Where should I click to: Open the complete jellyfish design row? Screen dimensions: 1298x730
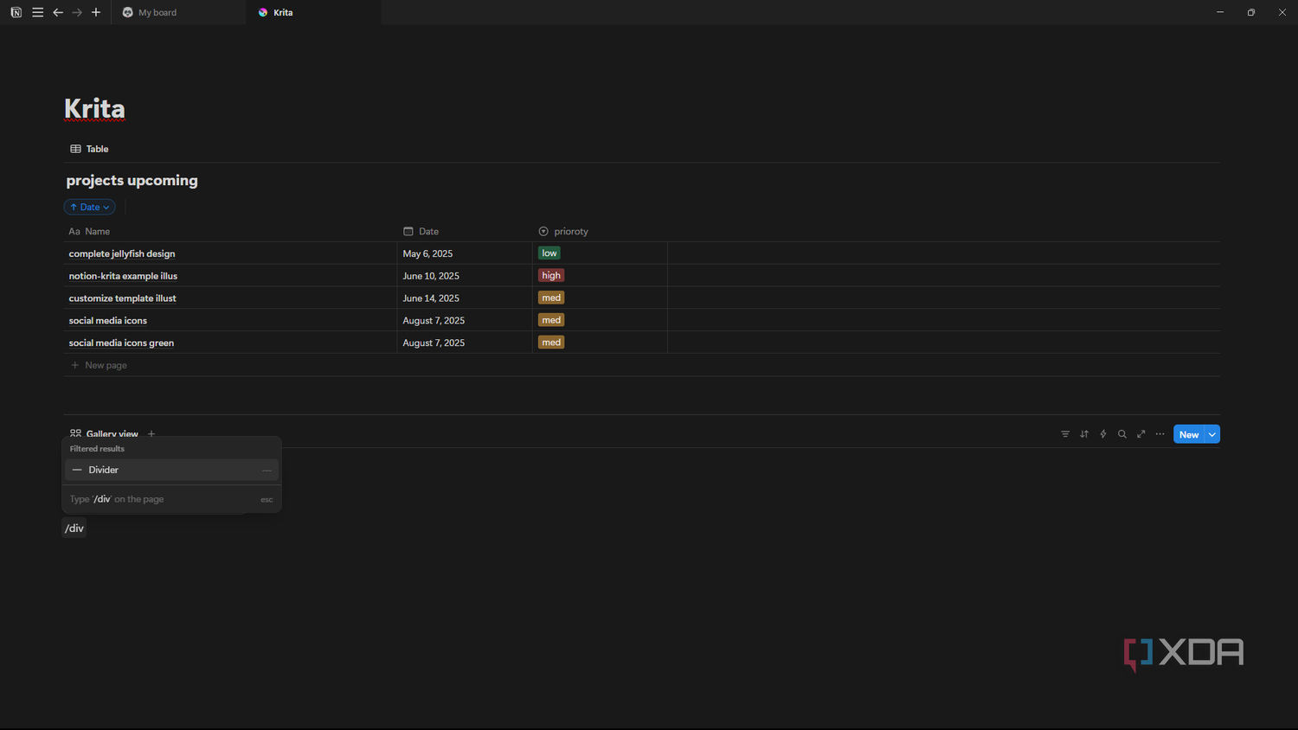pyautogui.click(x=122, y=253)
